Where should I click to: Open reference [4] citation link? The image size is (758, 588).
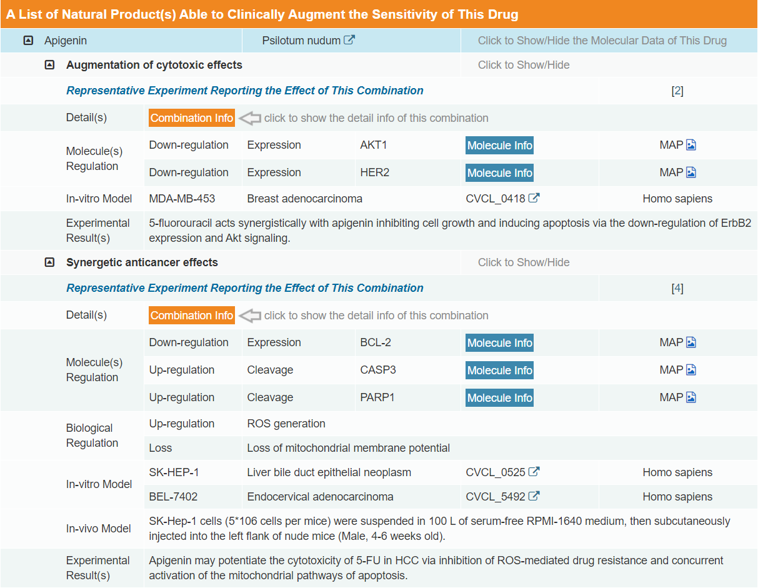coord(677,288)
